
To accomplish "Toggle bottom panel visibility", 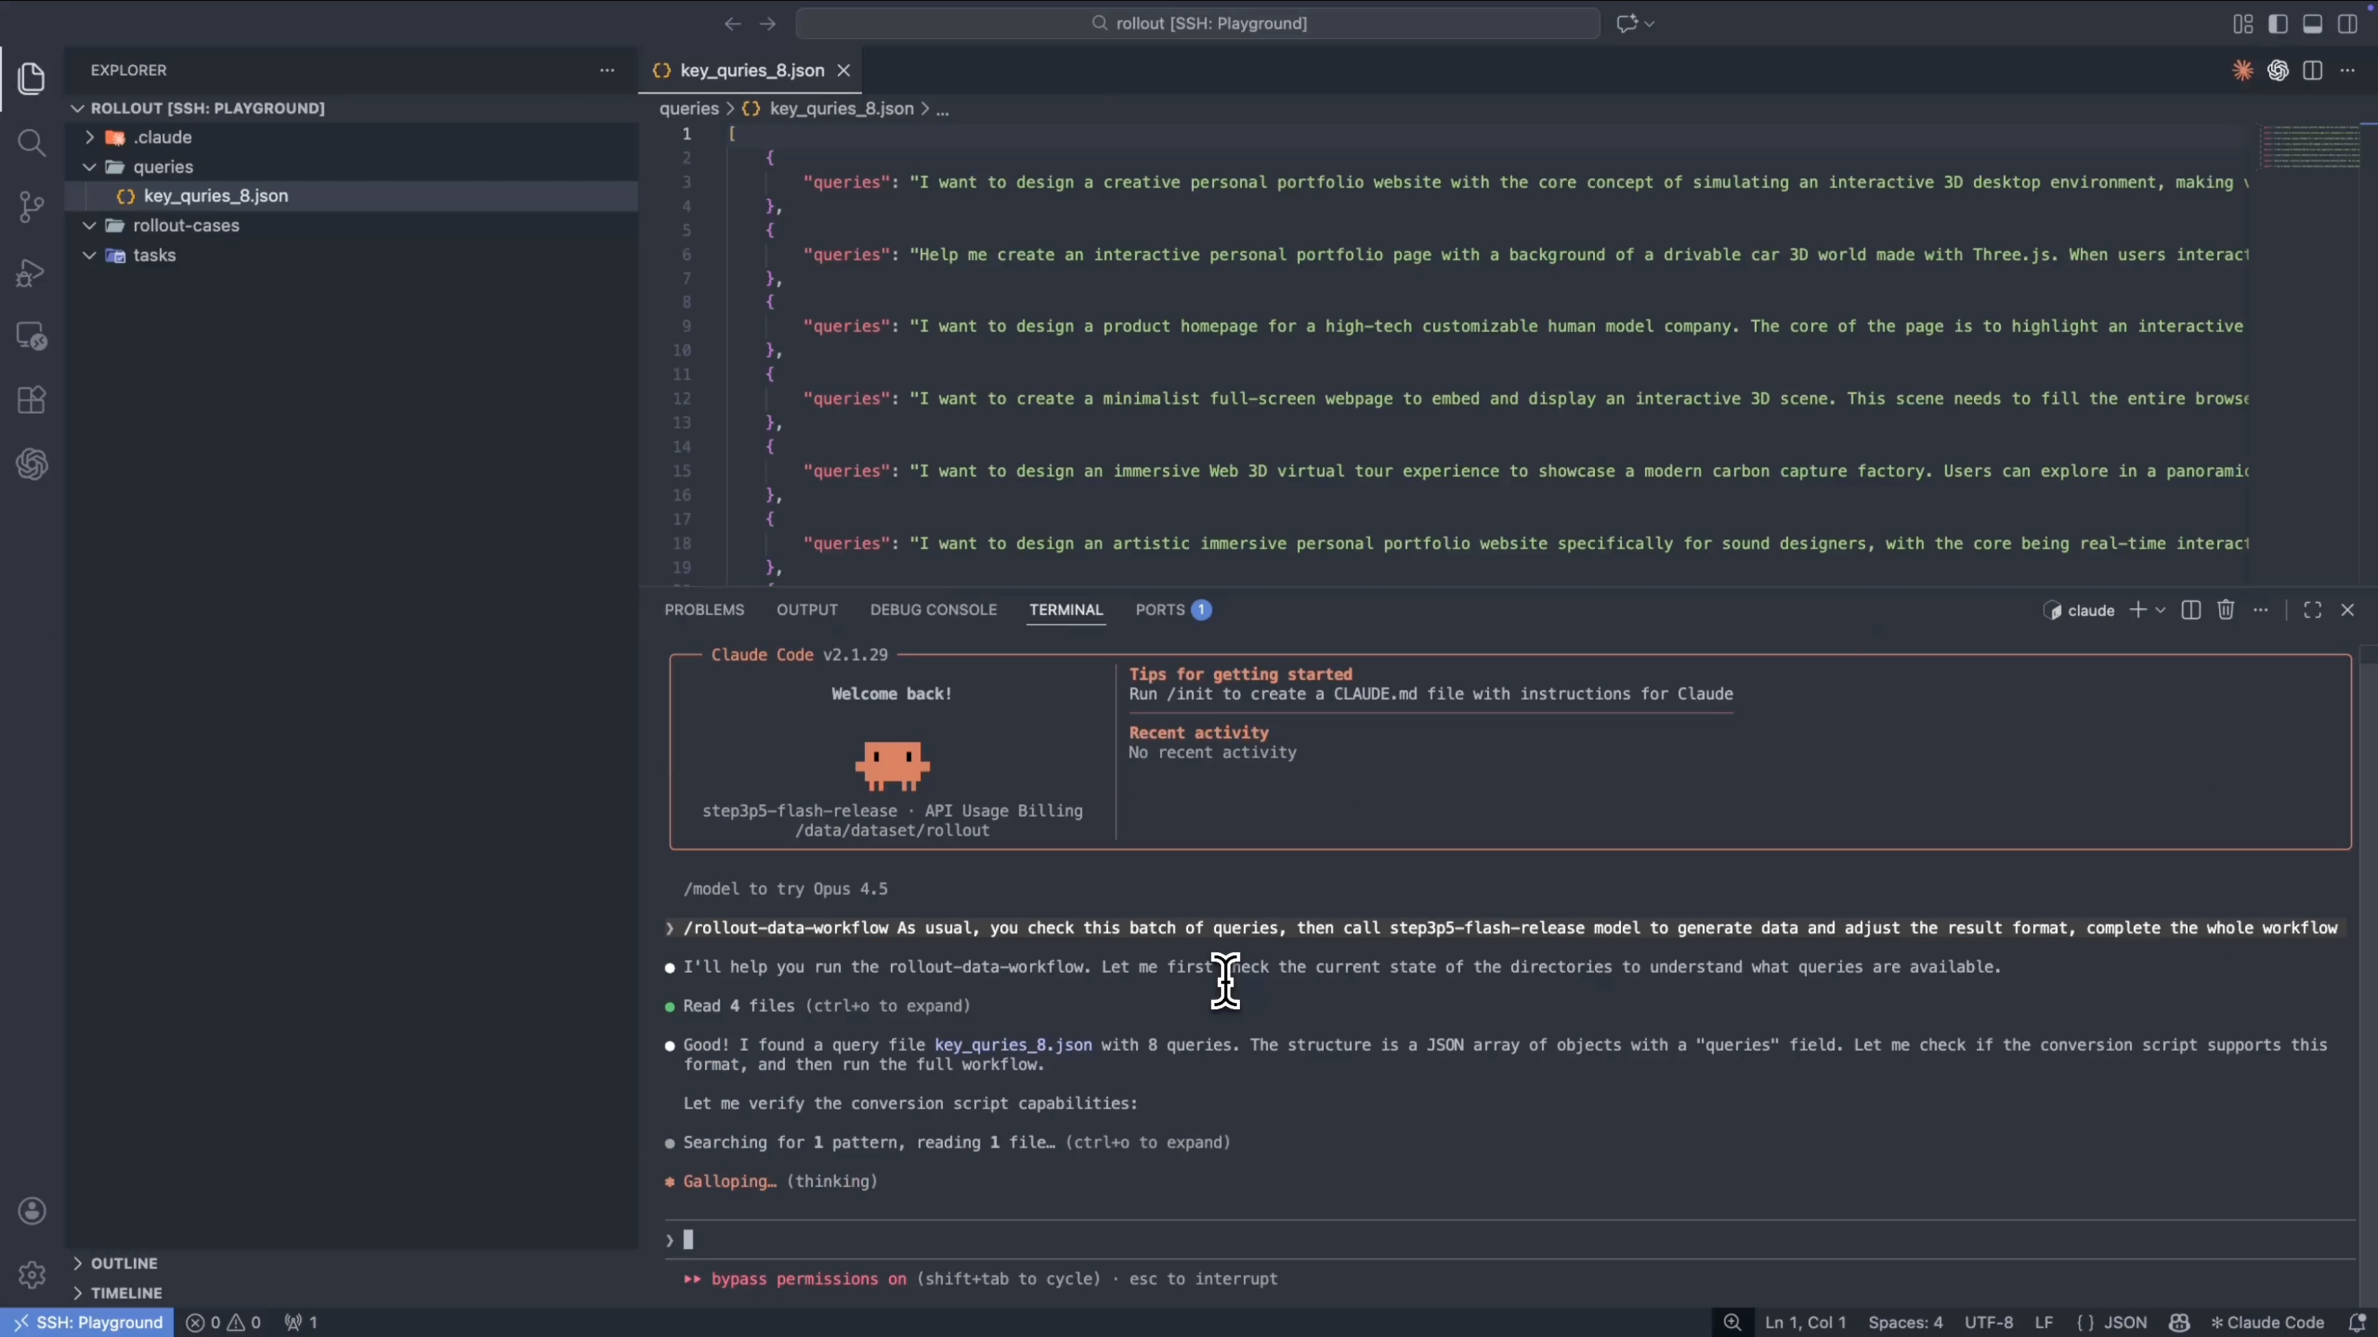I will 2312,24.
